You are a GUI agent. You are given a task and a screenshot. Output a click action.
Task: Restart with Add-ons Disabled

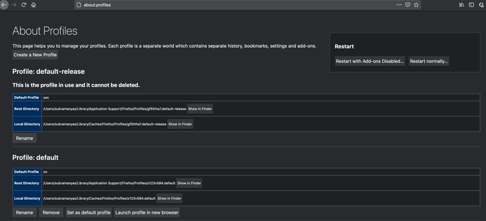[370, 61]
